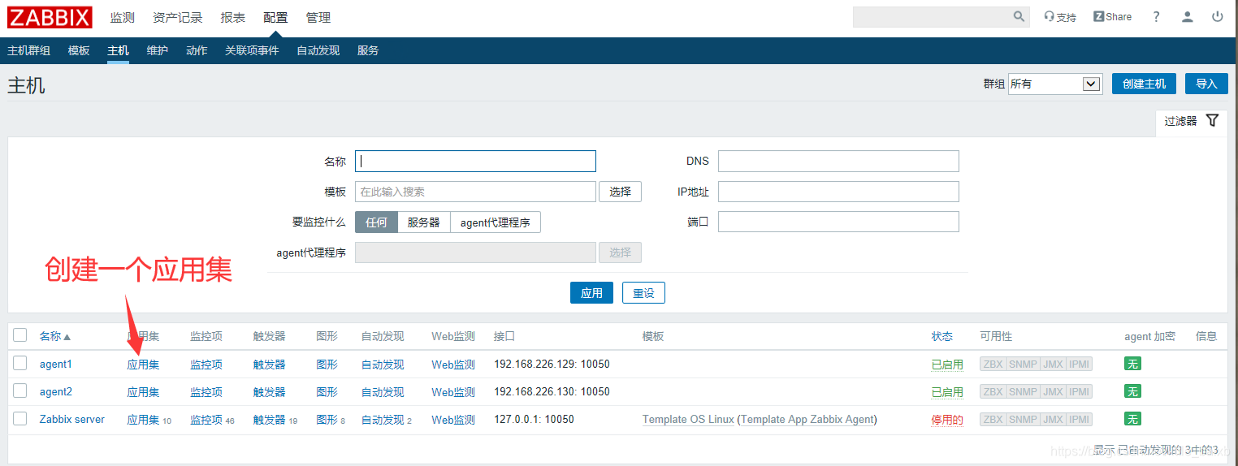Image resolution: width=1238 pixels, height=466 pixels.
Task: Focus the IP地址 filter input
Action: [838, 192]
